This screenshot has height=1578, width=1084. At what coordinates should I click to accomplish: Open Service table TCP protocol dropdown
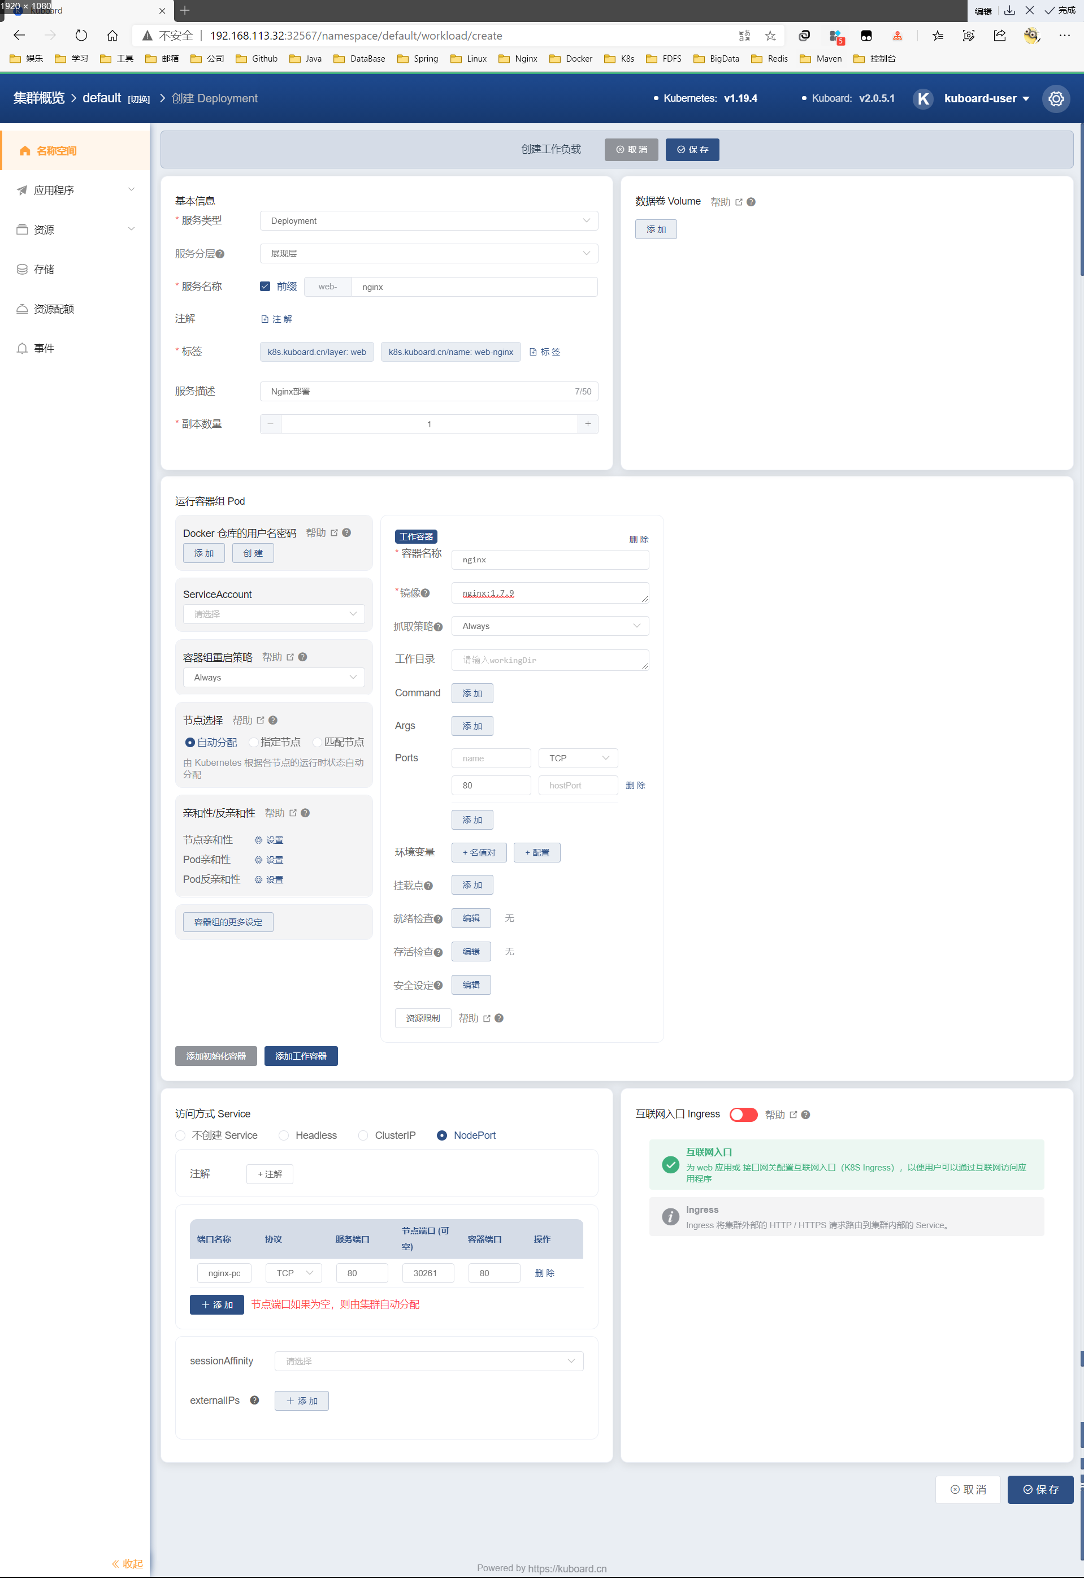(x=294, y=1273)
